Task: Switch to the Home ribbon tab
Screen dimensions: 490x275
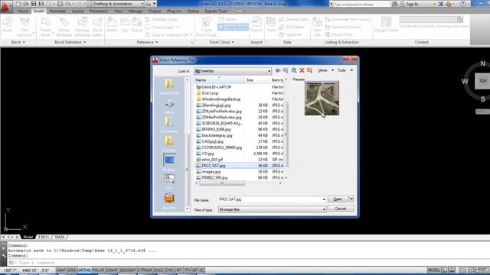Action: (x=22, y=11)
